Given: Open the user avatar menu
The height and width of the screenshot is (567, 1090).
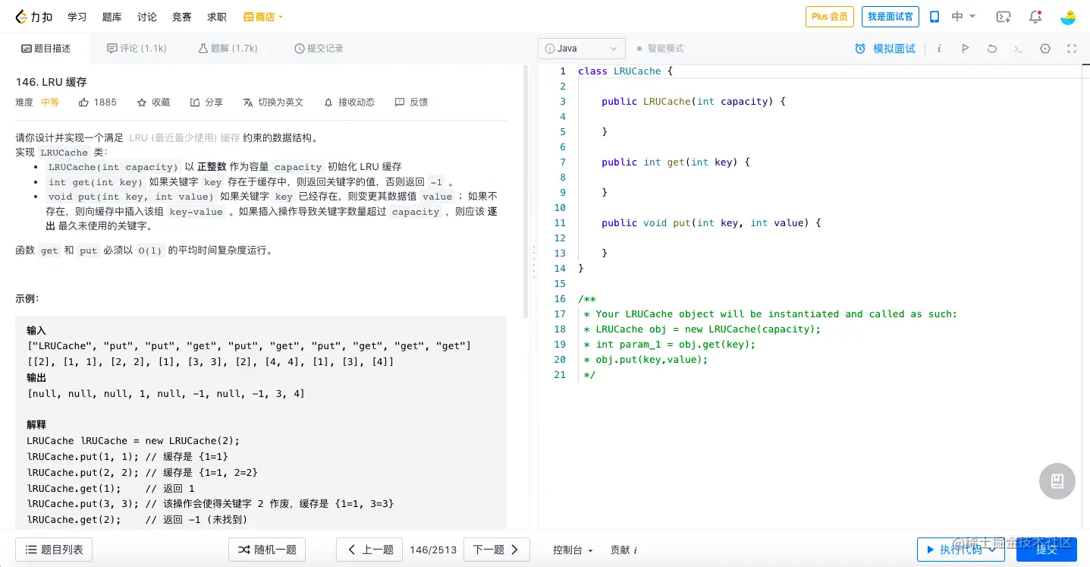Looking at the screenshot, I should (x=1068, y=17).
